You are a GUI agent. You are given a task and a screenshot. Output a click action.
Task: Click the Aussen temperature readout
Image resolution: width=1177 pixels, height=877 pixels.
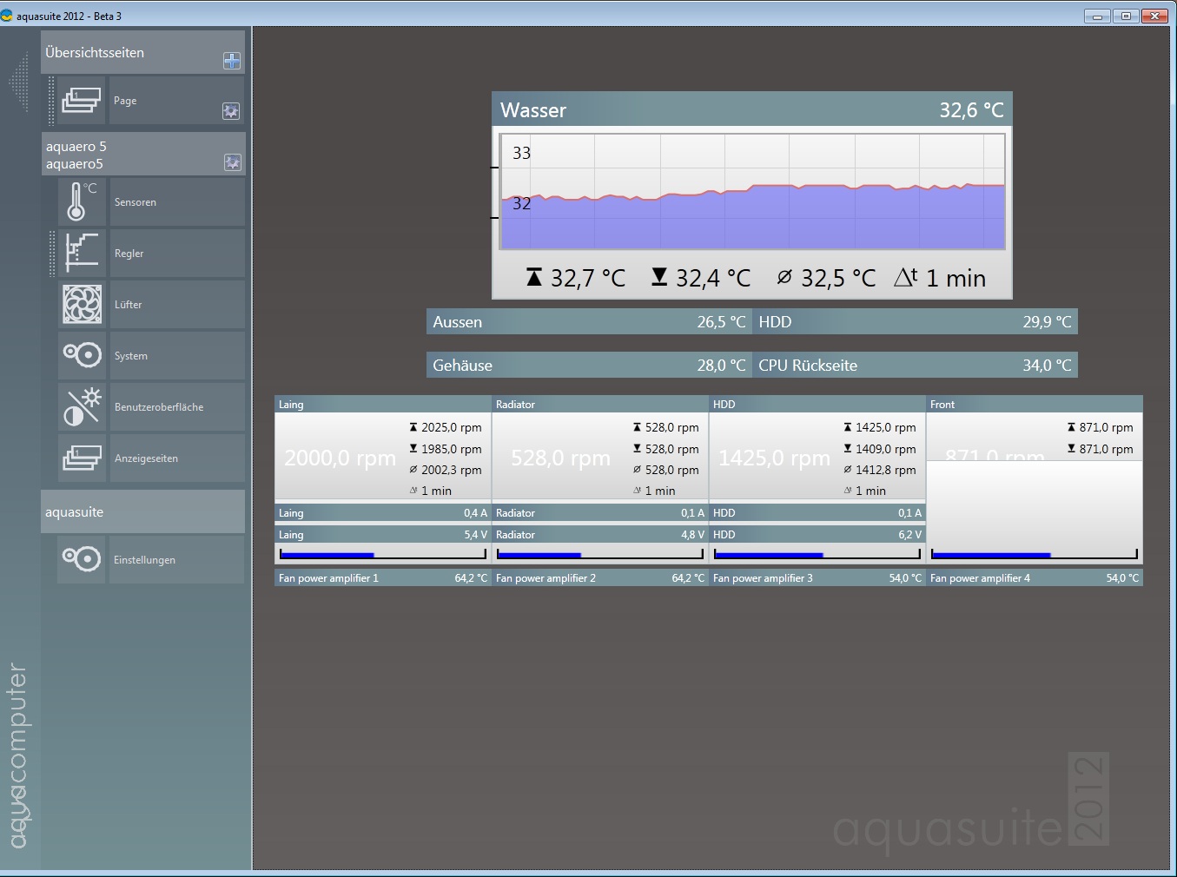589,322
